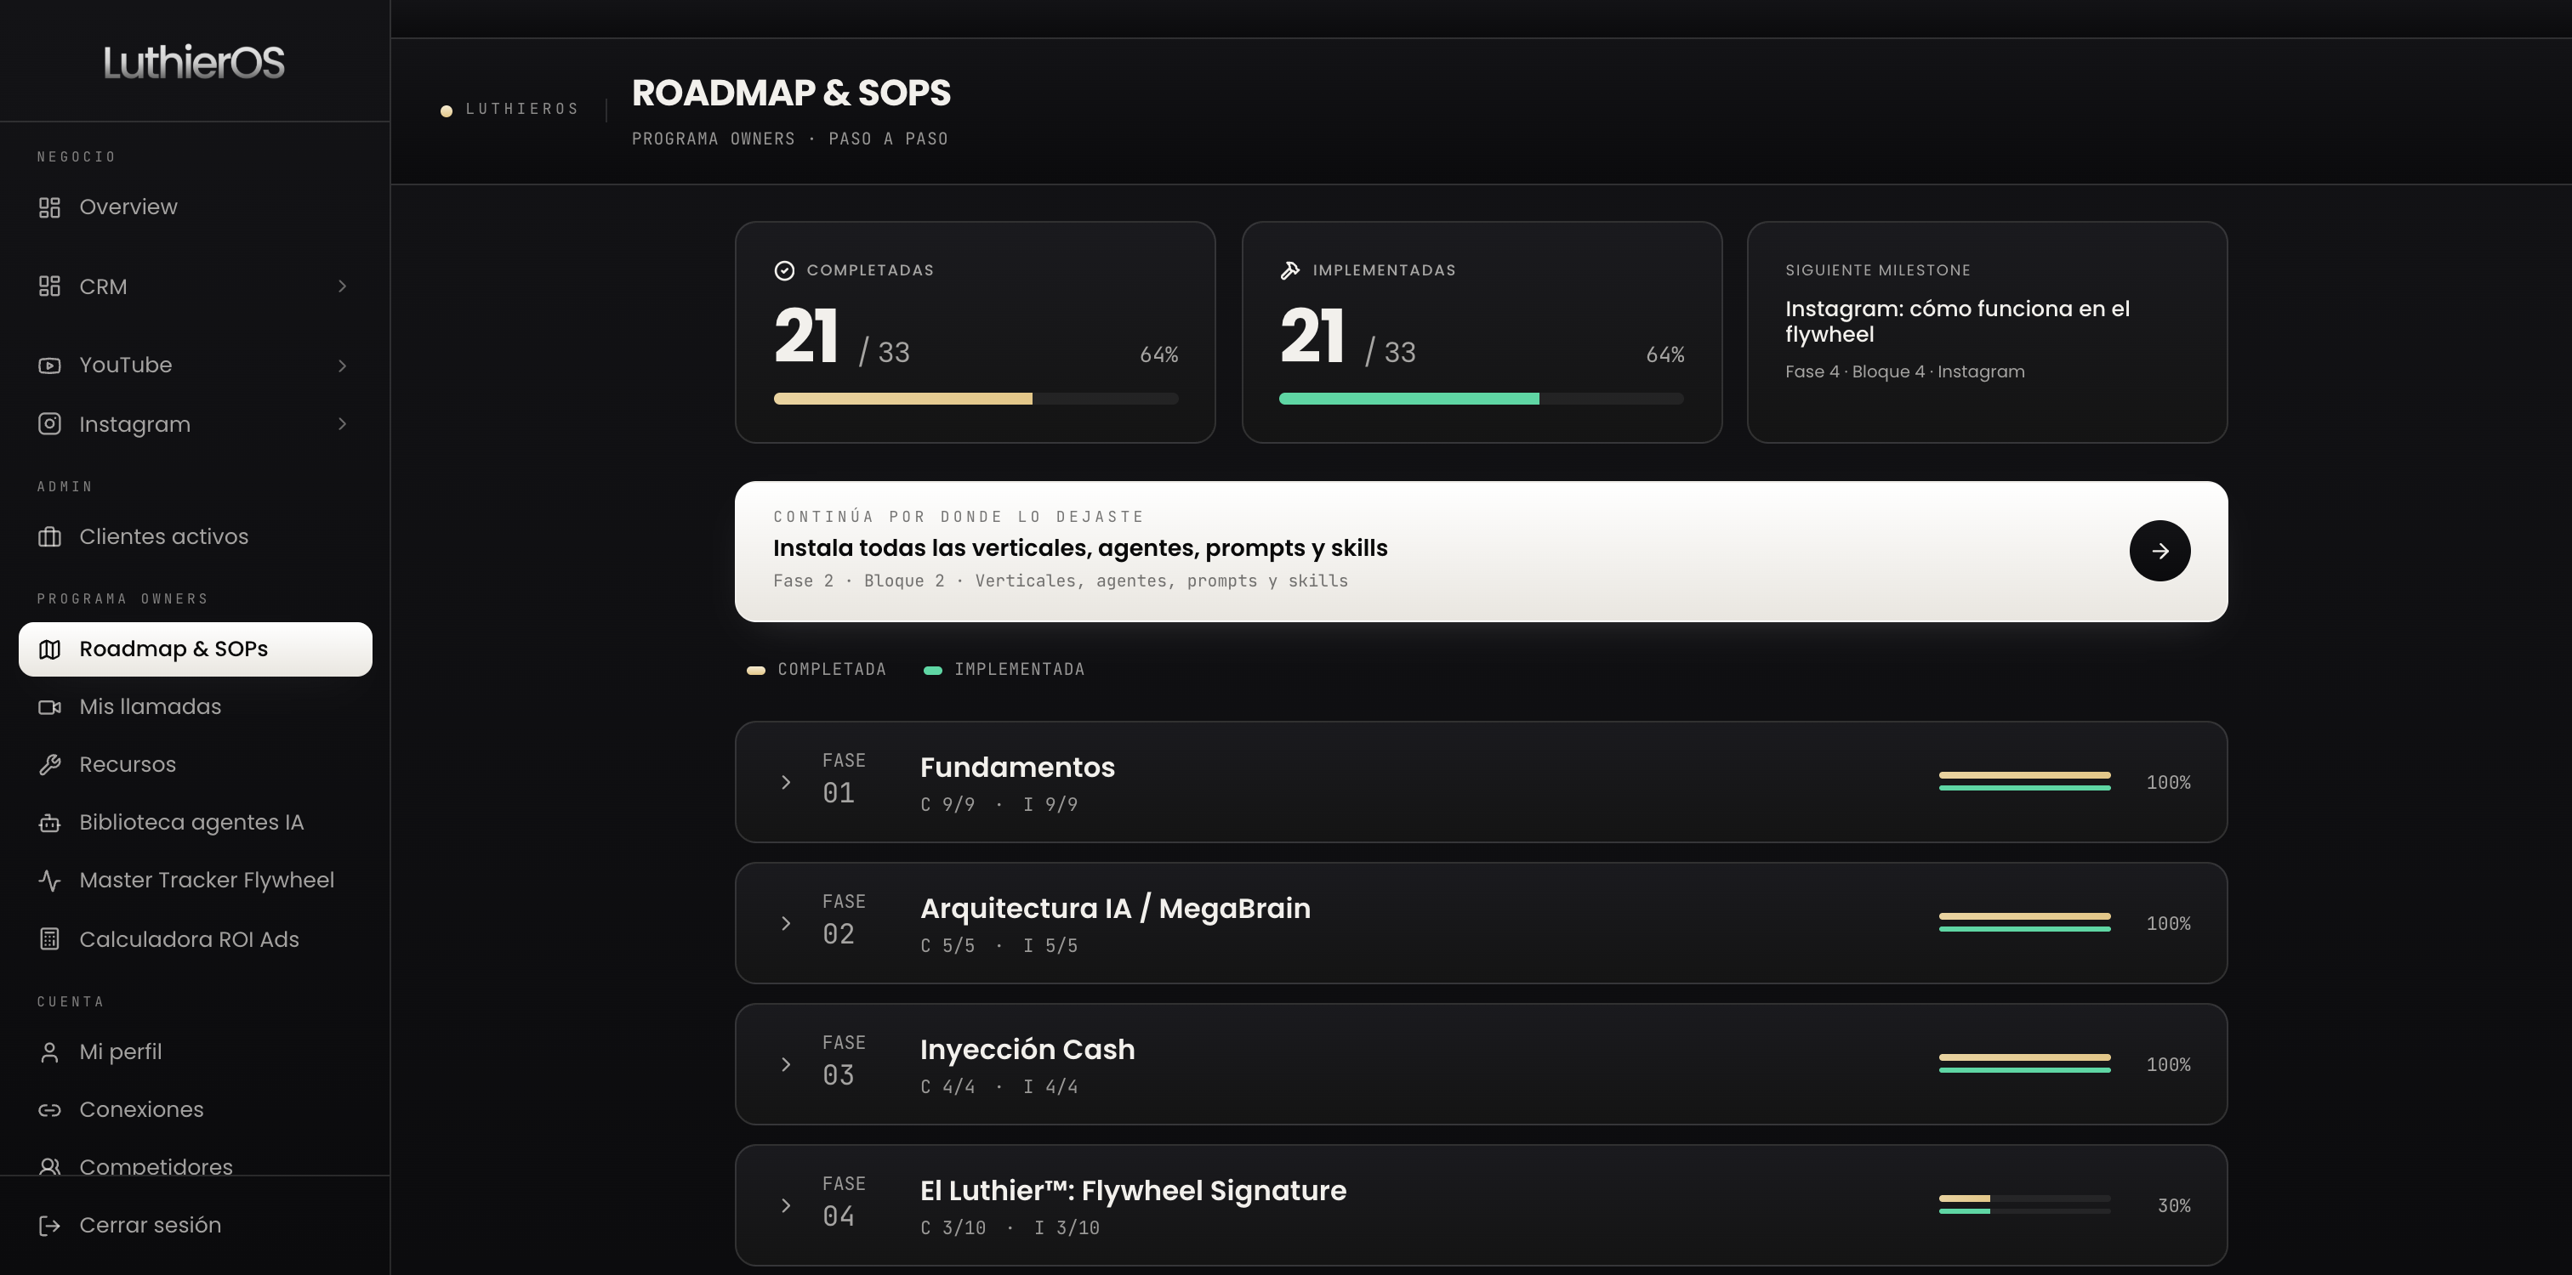
Task: Click the ROADMAP & SOPS page heading
Action: [x=791, y=93]
